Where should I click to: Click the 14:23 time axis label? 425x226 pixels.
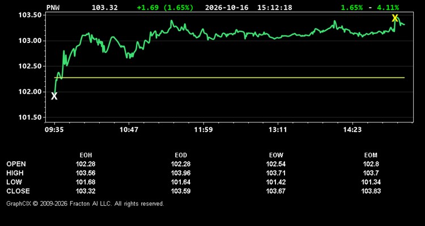click(352, 130)
